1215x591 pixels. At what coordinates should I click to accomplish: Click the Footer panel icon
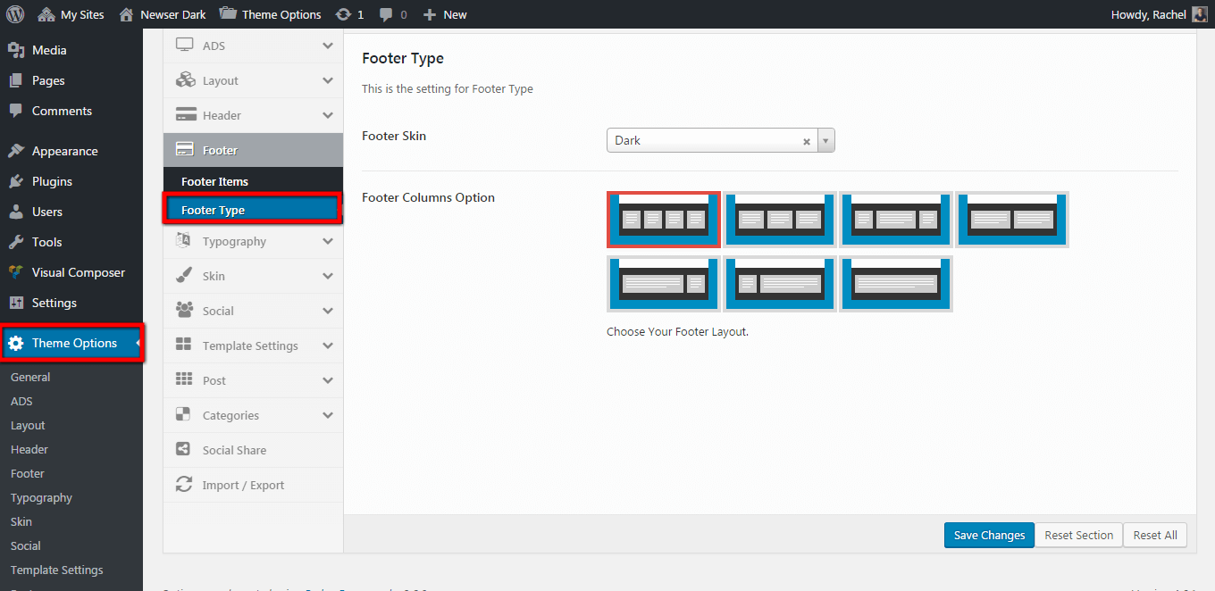(x=185, y=150)
